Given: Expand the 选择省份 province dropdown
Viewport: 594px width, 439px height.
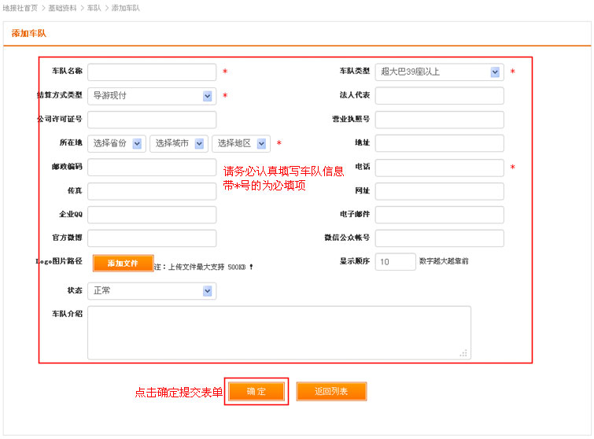Looking at the screenshot, I should [x=116, y=143].
